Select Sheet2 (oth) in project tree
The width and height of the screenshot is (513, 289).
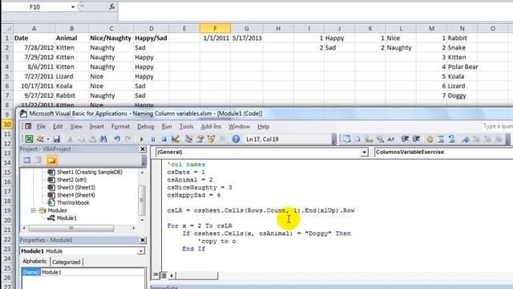click(x=71, y=180)
